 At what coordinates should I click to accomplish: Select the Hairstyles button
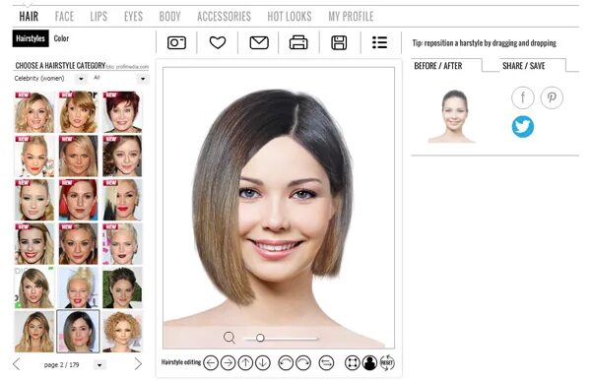31,38
